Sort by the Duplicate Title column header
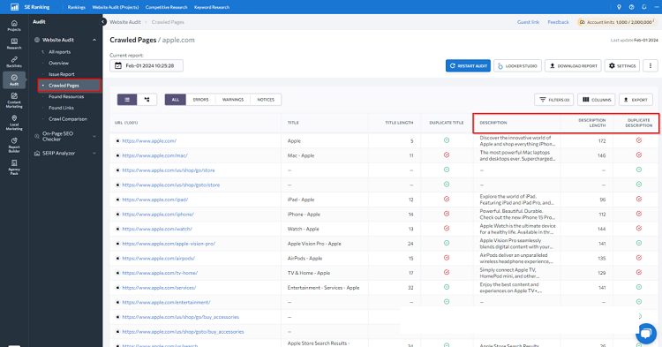The width and height of the screenshot is (662, 347). click(x=447, y=123)
